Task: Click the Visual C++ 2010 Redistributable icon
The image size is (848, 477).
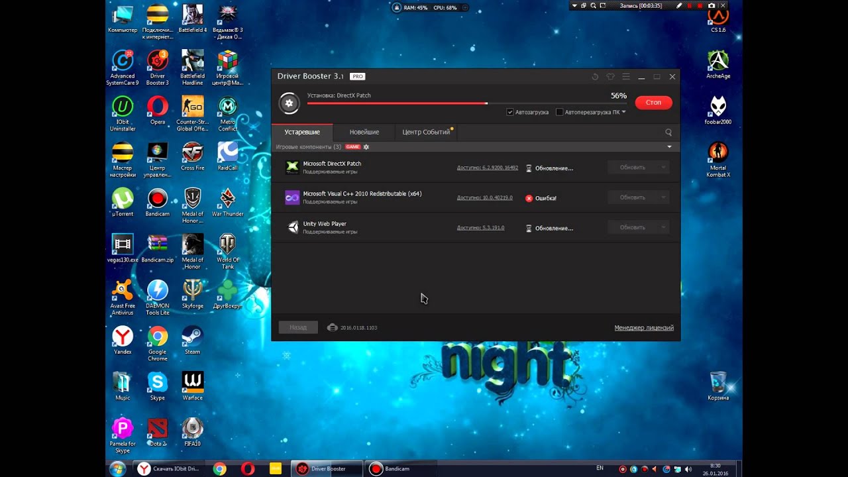Action: [x=292, y=197]
